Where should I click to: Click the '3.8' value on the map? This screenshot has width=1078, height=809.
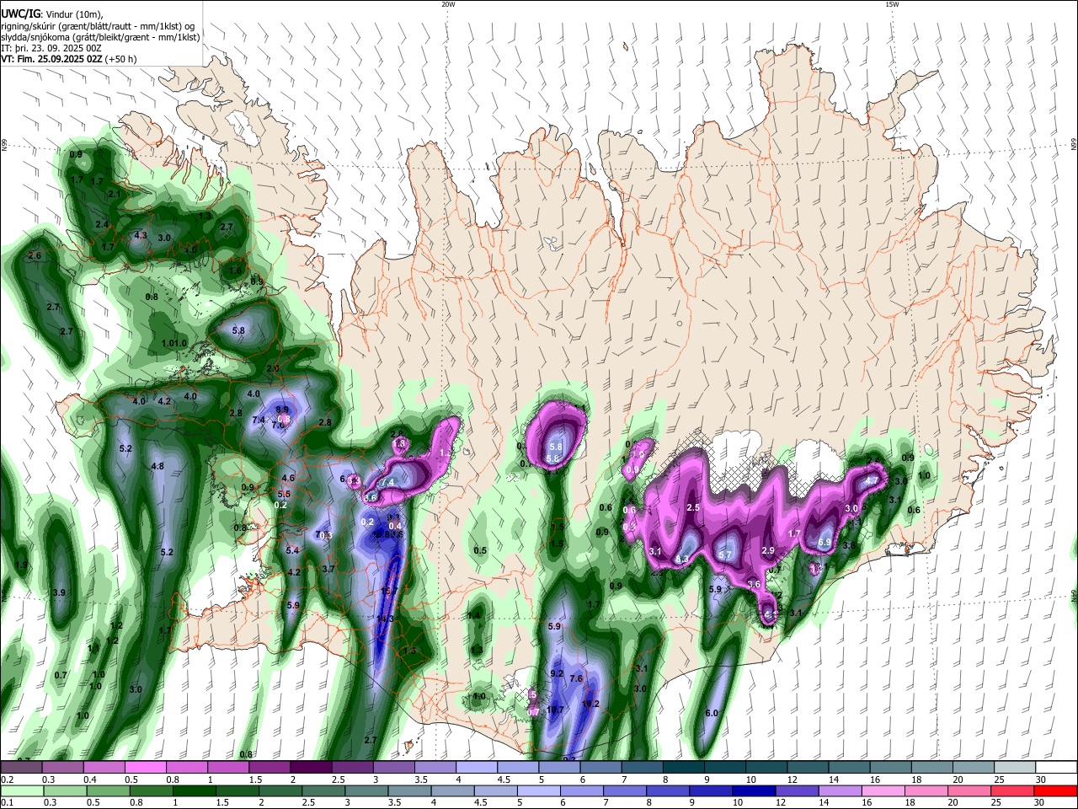[849, 545]
